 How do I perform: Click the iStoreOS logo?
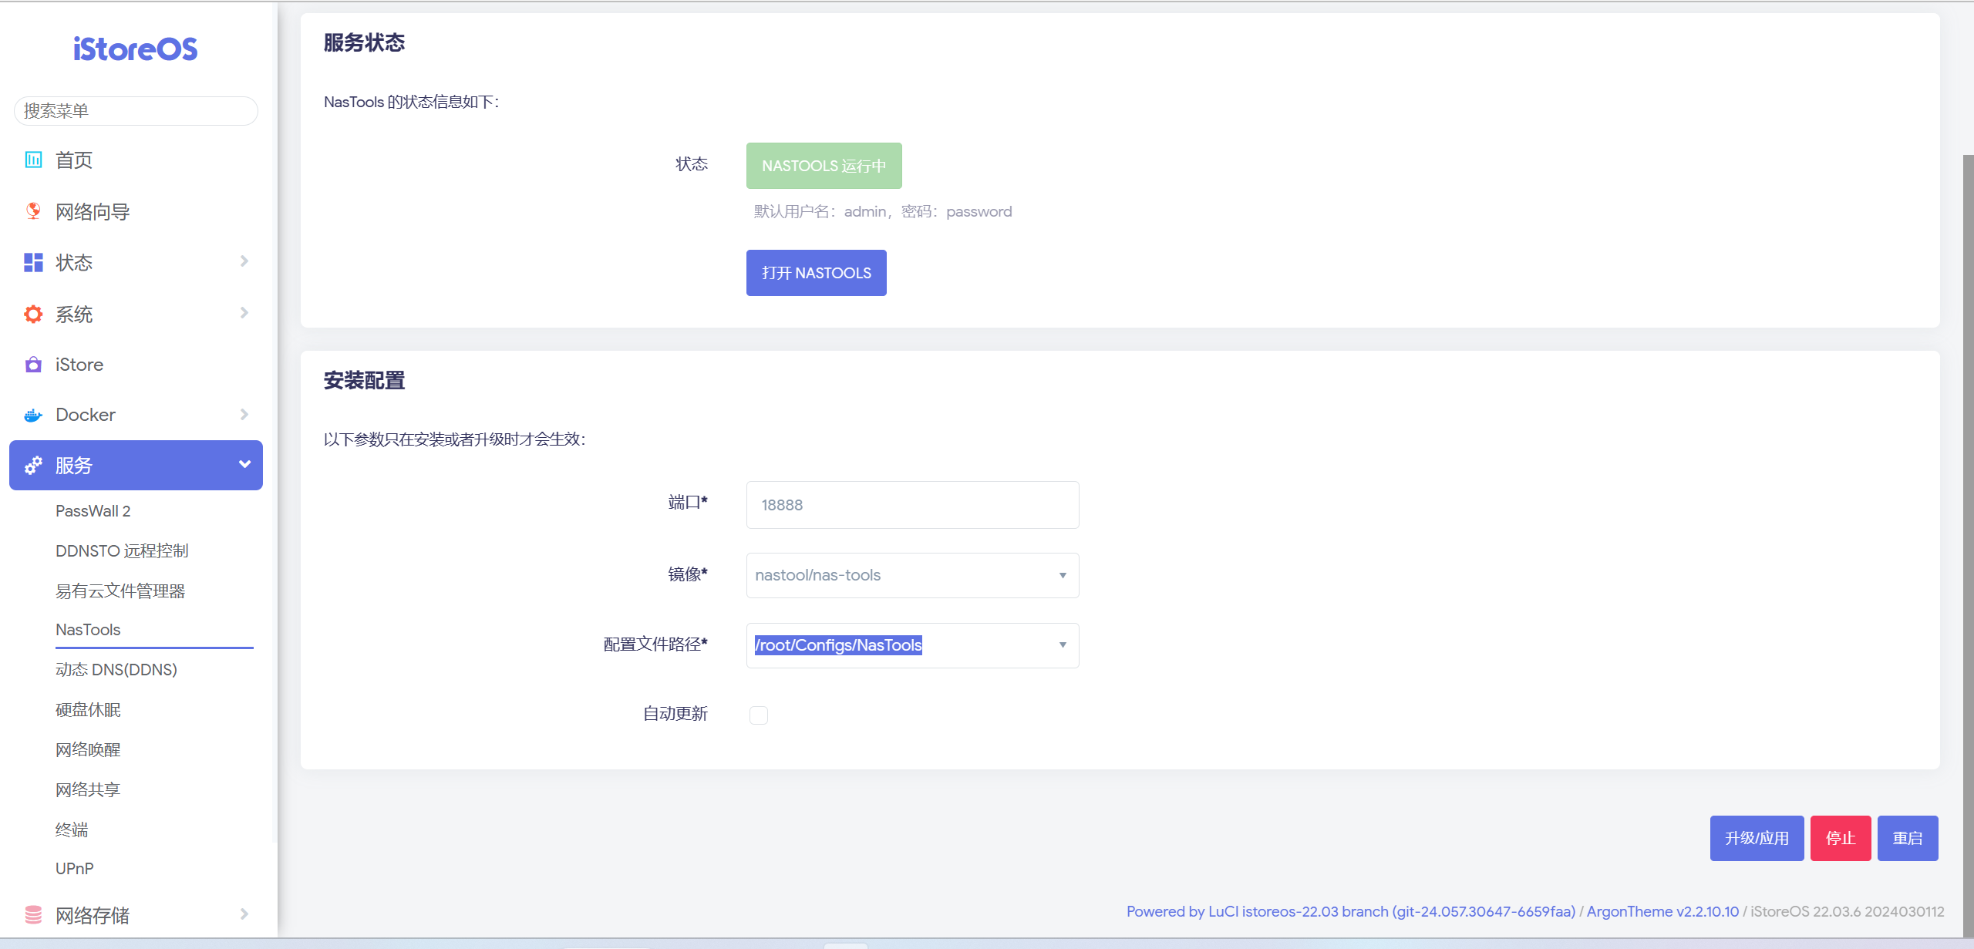click(135, 49)
